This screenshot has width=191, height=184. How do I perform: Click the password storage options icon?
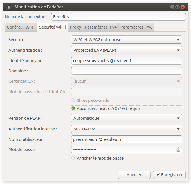click(x=178, y=149)
